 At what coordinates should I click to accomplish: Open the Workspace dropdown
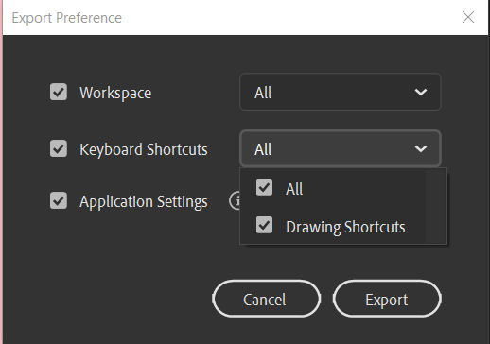(341, 92)
